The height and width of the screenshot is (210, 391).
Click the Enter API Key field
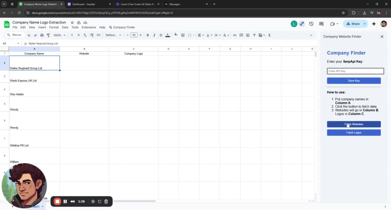tap(355, 71)
